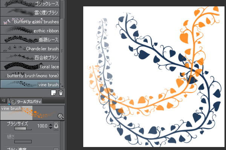
Task: Choose Butterfly glass brushes sub tool
Action: 30,21
